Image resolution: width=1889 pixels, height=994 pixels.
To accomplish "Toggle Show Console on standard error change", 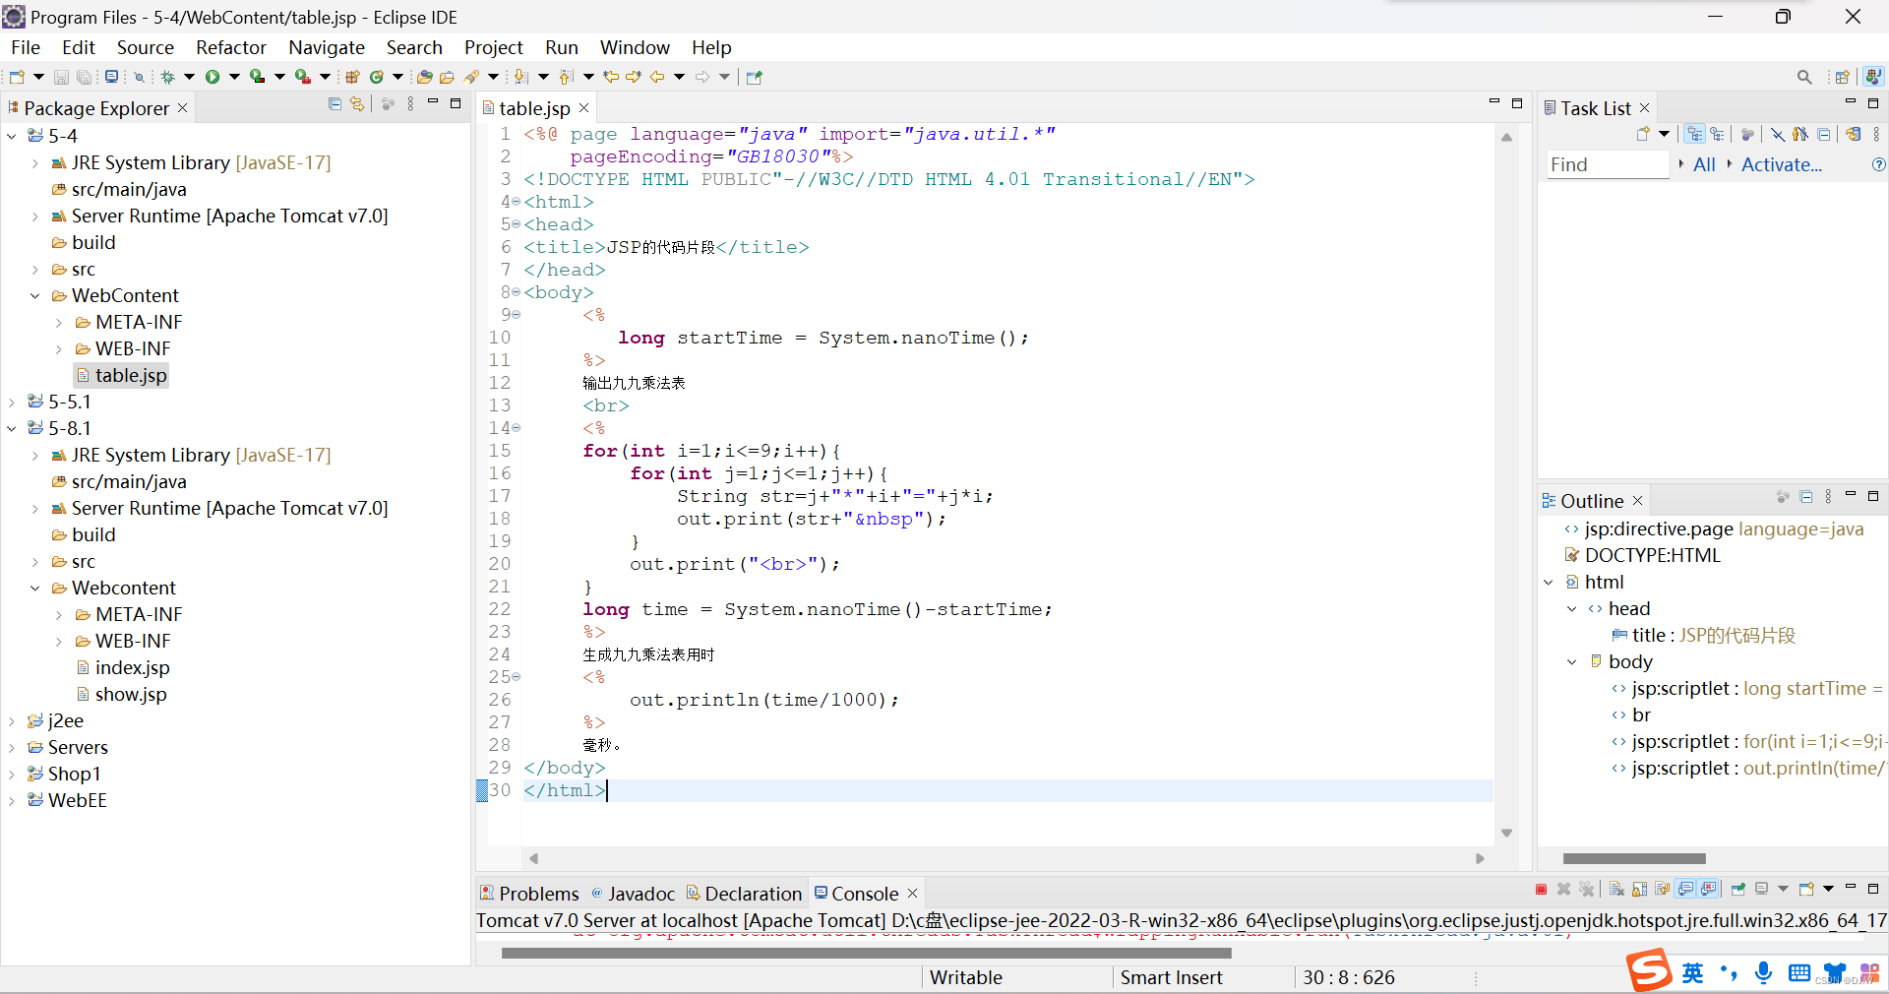I will point(1708,889).
